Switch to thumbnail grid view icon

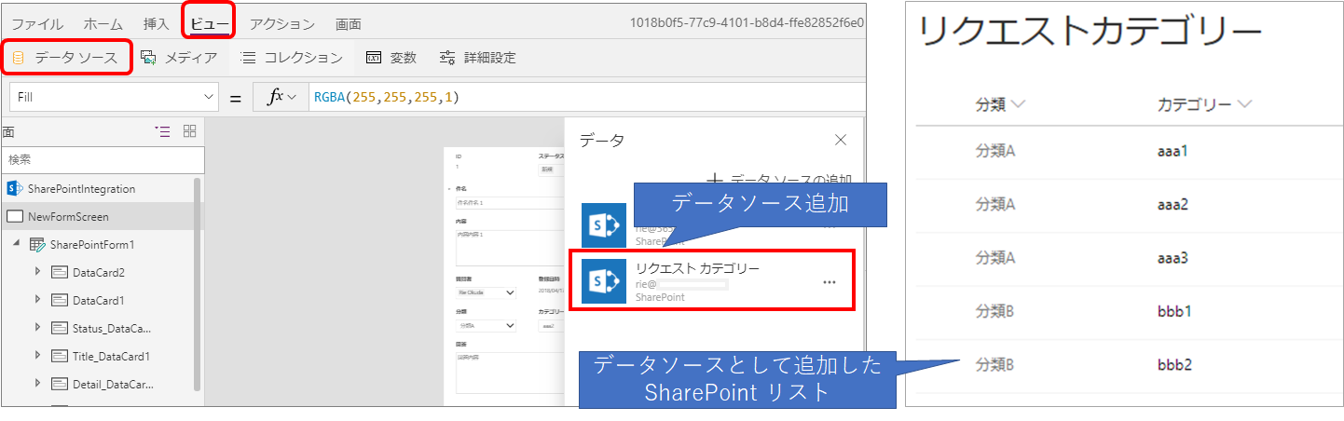click(189, 131)
